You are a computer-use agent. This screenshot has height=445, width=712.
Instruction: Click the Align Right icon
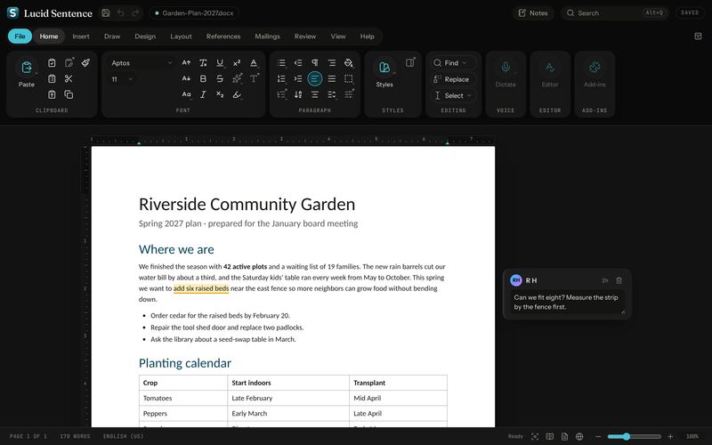pos(331,62)
